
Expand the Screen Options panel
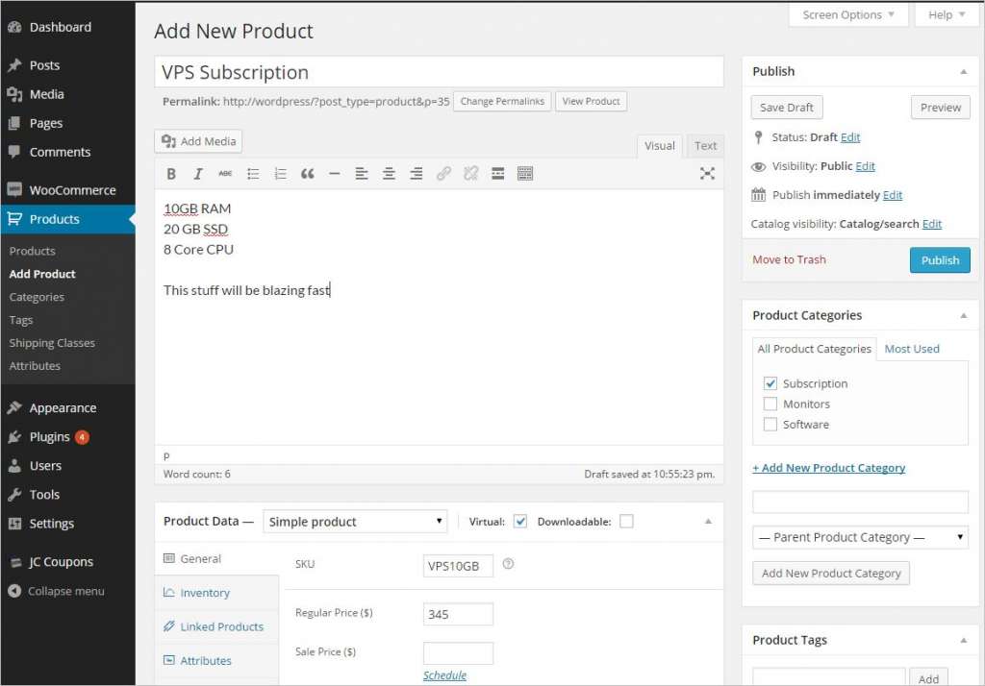pos(847,15)
